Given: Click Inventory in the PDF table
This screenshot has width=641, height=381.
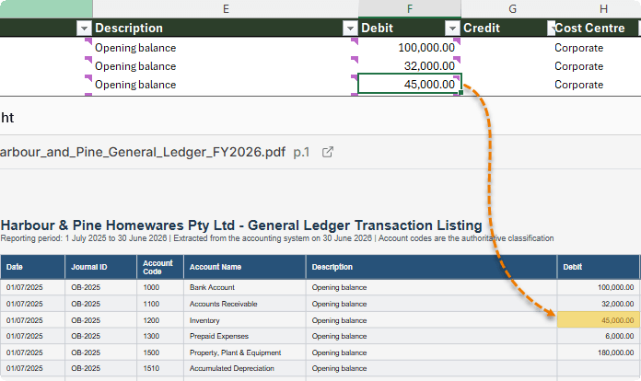Looking at the screenshot, I should (204, 320).
